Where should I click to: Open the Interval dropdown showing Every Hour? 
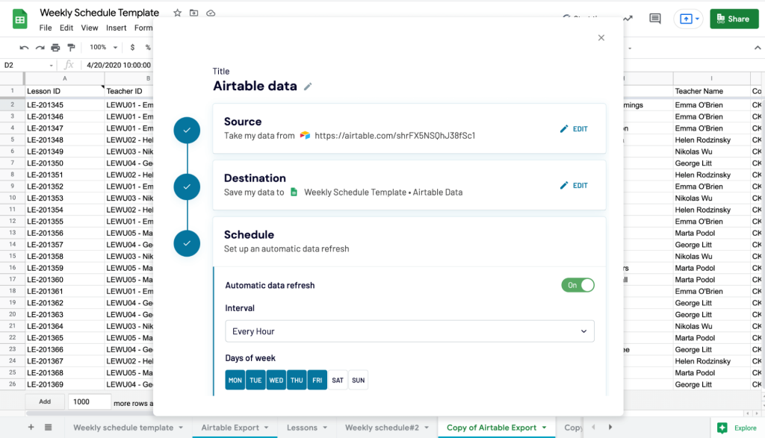(x=409, y=331)
